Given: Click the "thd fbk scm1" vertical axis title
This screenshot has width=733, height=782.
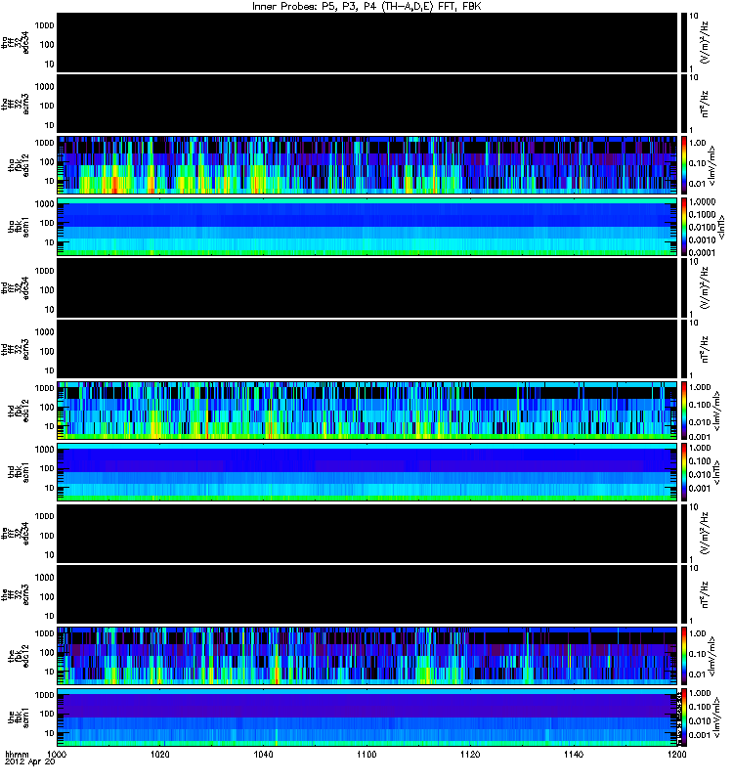Looking at the screenshot, I should click(19, 472).
